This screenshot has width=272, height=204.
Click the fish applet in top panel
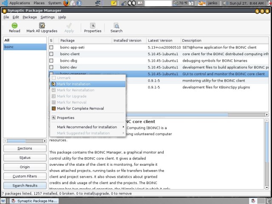pos(202,3)
